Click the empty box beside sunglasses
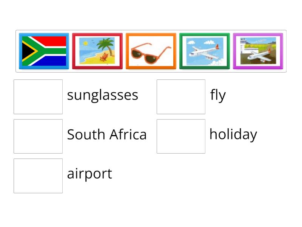Viewport: 302px width, 227px height. point(38,97)
